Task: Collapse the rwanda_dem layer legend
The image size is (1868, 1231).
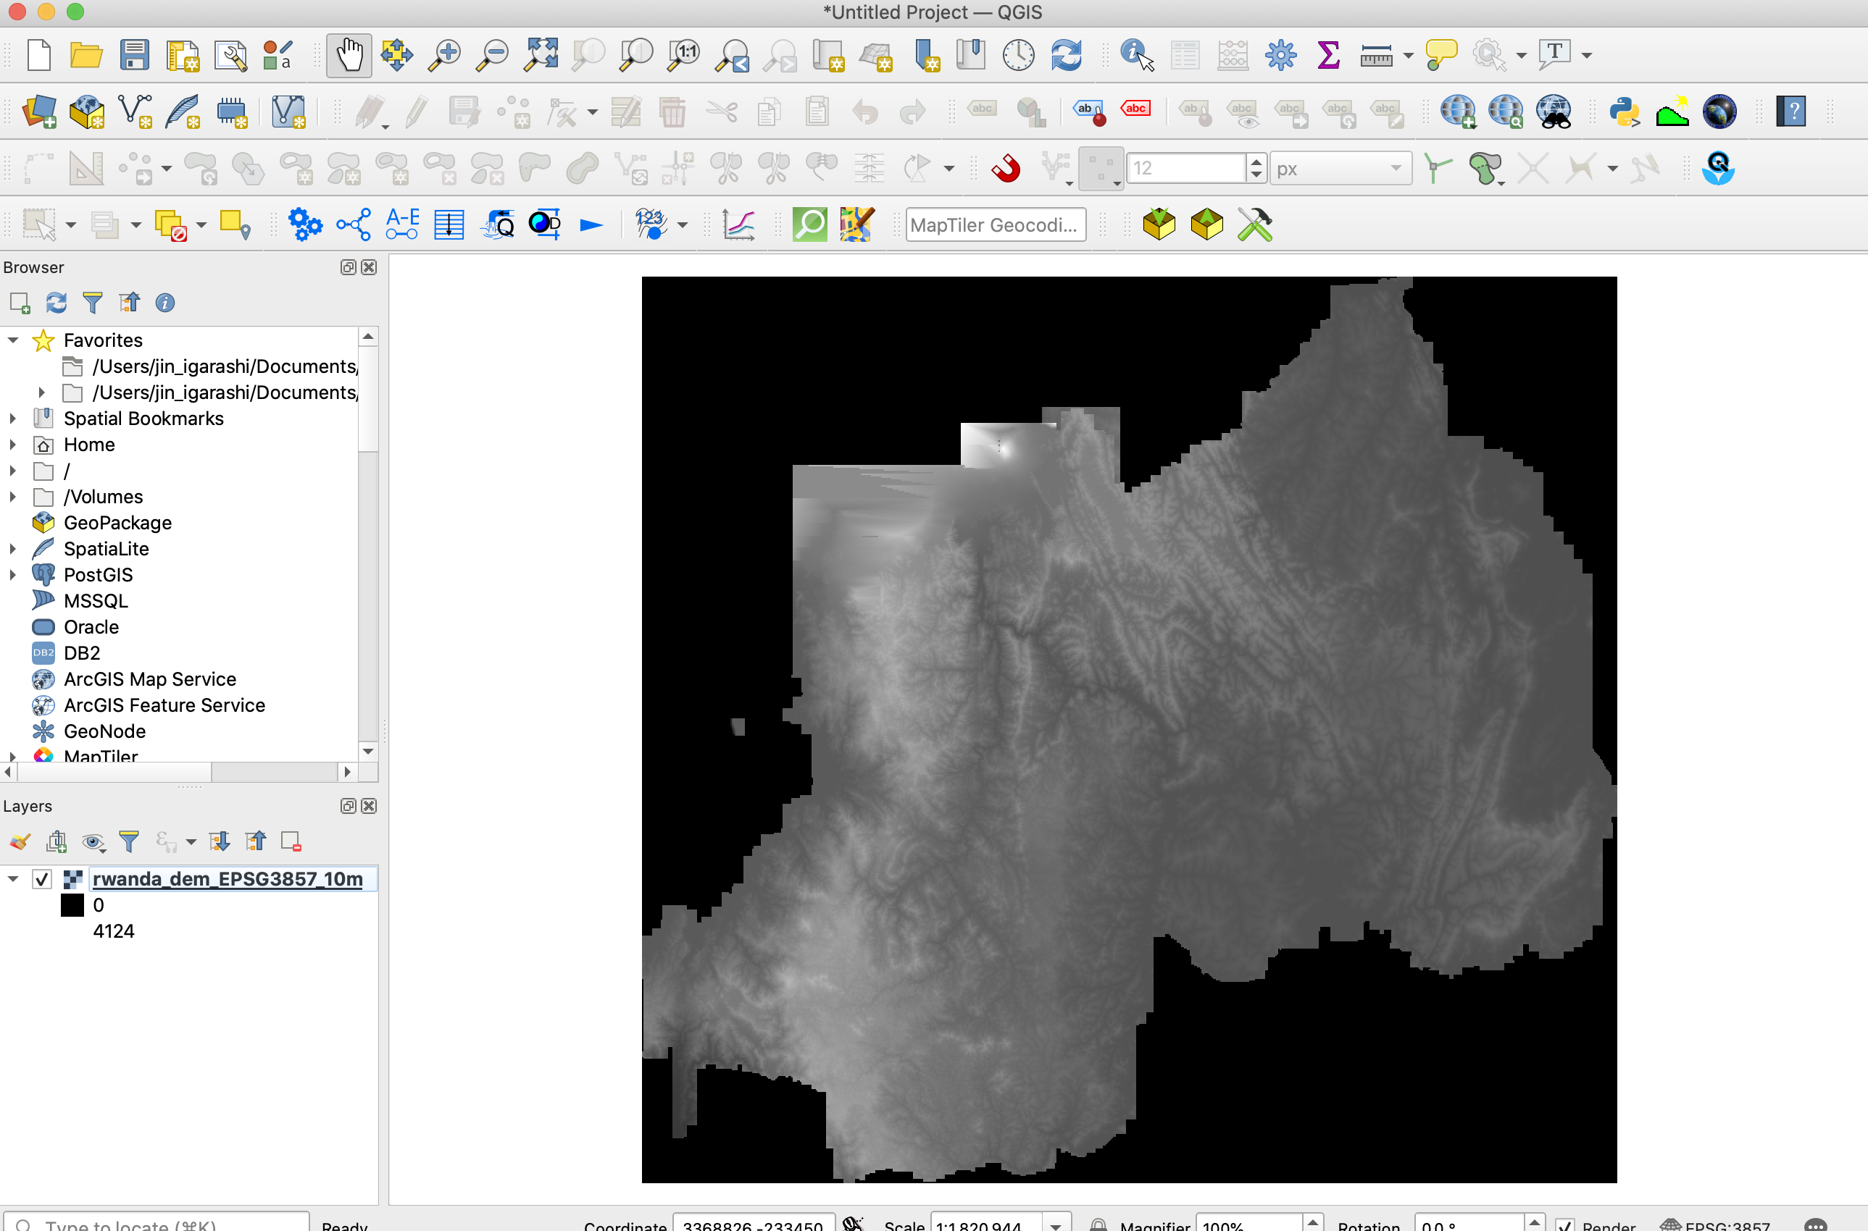Action: [13, 878]
